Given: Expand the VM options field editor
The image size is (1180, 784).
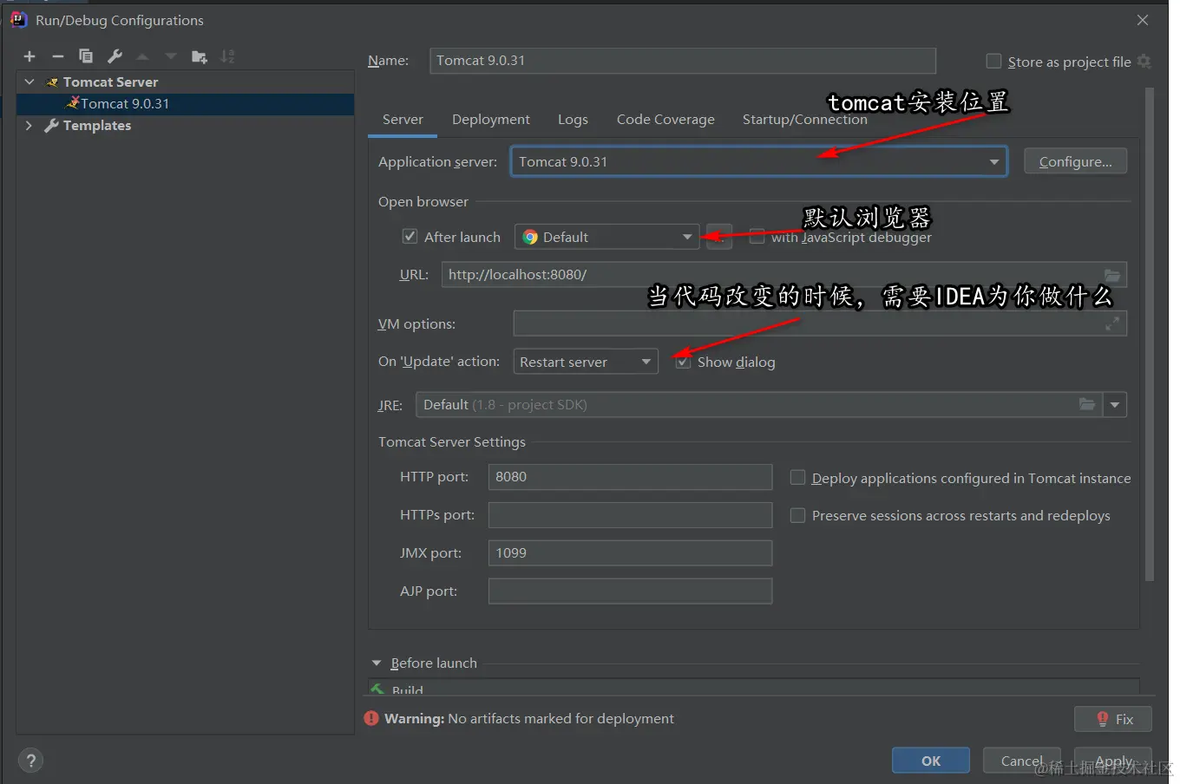Looking at the screenshot, I should point(1111,323).
